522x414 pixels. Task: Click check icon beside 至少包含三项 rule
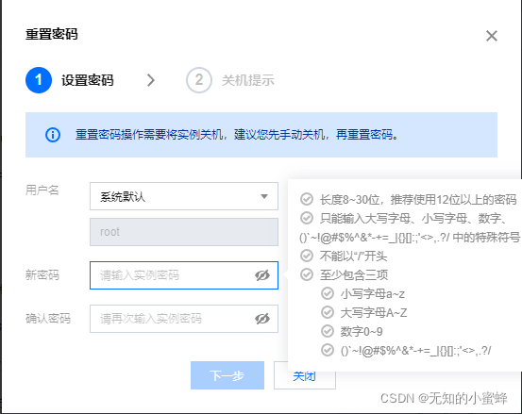pos(307,274)
